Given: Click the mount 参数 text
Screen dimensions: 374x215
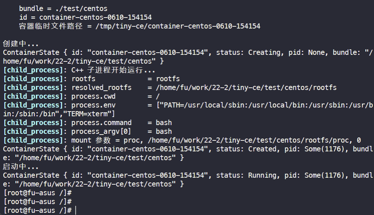Looking at the screenshot, I should coord(91,140).
